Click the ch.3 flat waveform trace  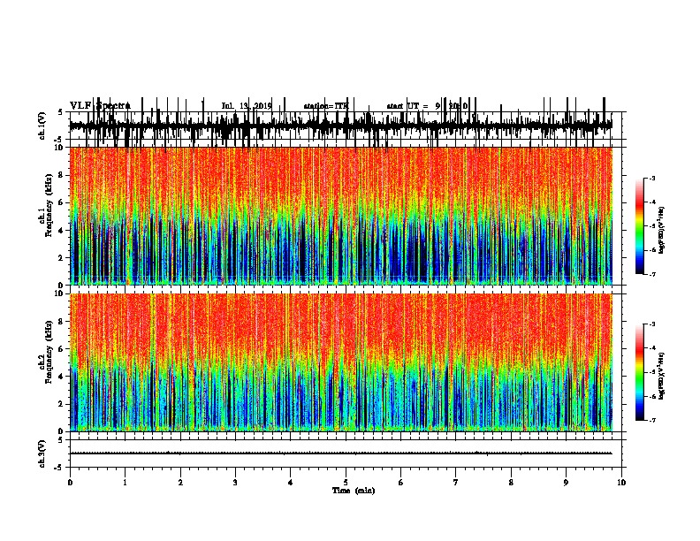coord(340,453)
